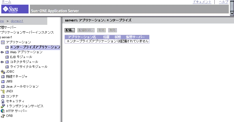Click the アプリケーション名 column header
This screenshot has width=234, height=122.
pos(82,37)
